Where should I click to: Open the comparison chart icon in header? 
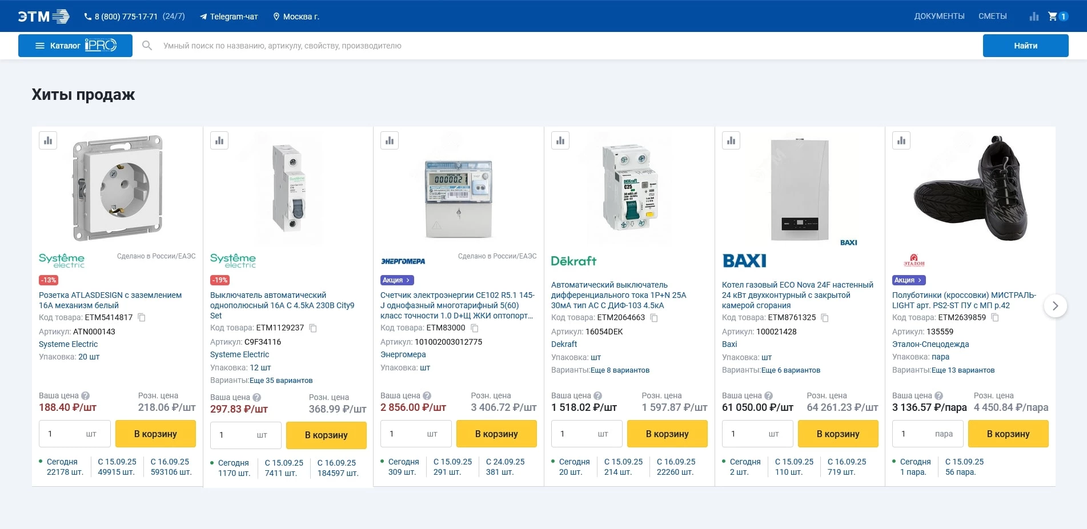coord(1034,17)
